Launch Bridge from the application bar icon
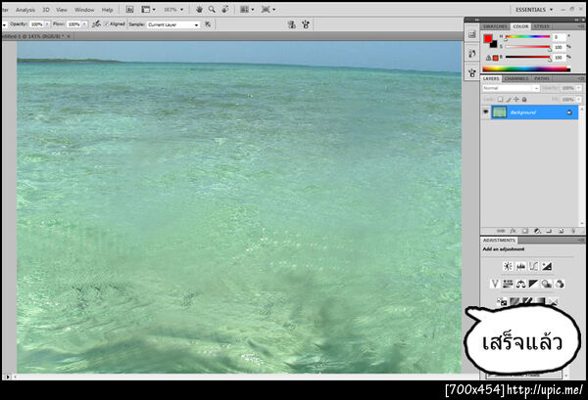 (129, 10)
